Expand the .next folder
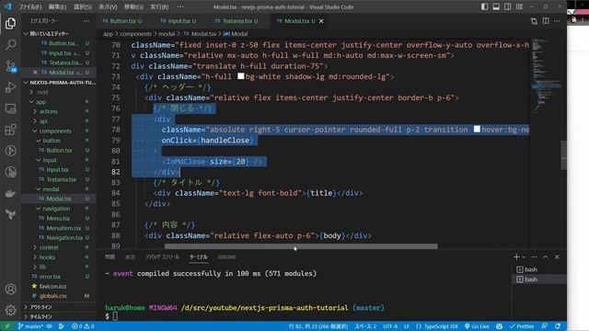 [58, 92]
